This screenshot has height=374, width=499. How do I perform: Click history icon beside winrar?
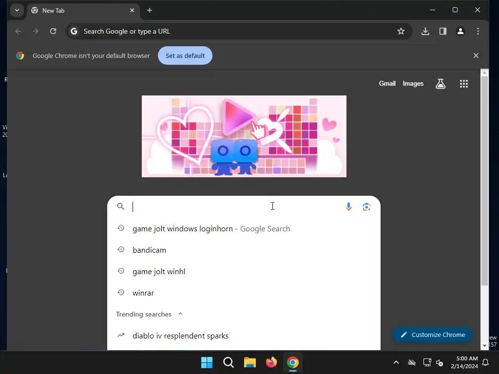click(121, 293)
